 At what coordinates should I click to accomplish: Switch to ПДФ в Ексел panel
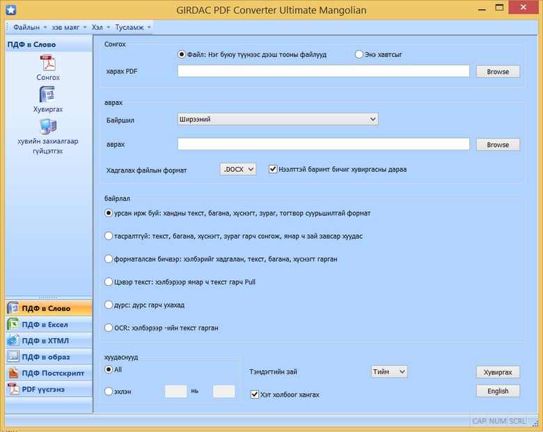click(x=49, y=324)
